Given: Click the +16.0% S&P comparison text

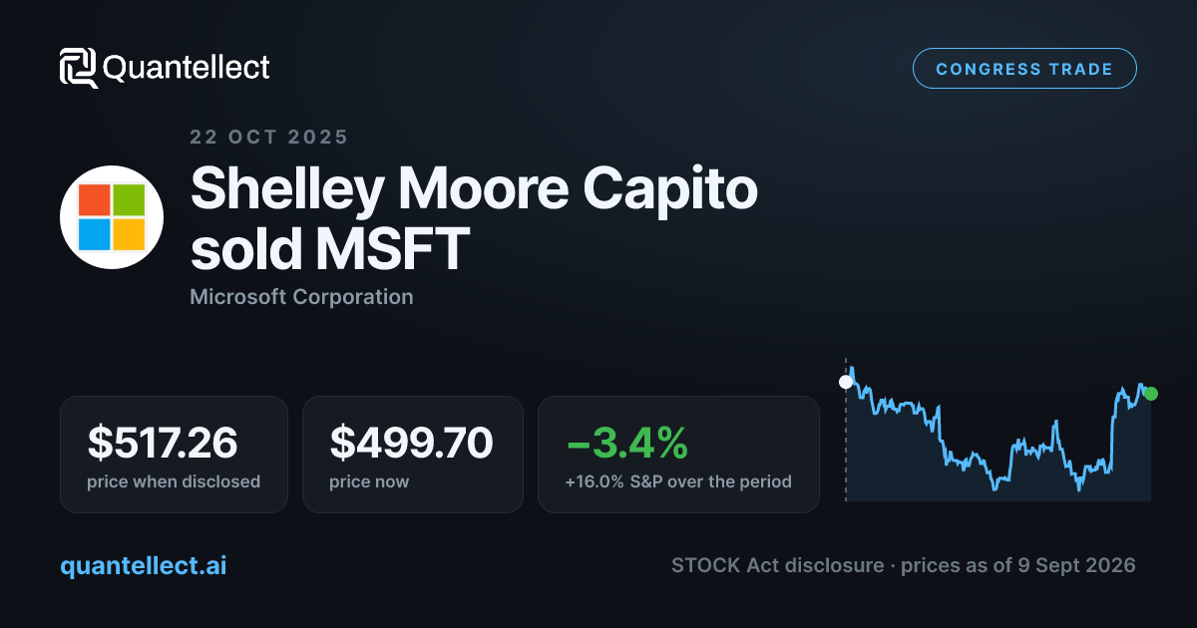Looking at the screenshot, I should (x=678, y=482).
